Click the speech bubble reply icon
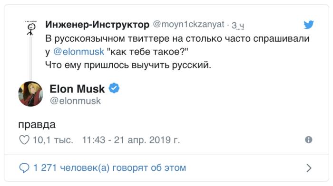Viewport: 333px width, 186px height. click(24, 168)
